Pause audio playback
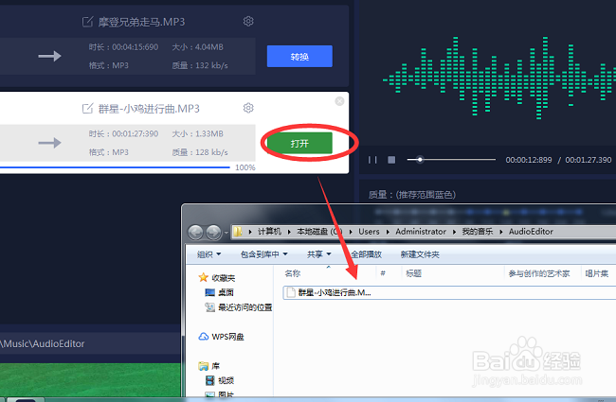Screen dimensions: 616x402 (372, 160)
